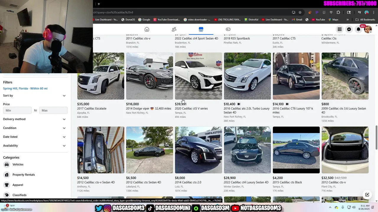Viewport: 378px width, 212px height.
Task: Click the Spring Hill, Florida location filter
Action: point(25,88)
